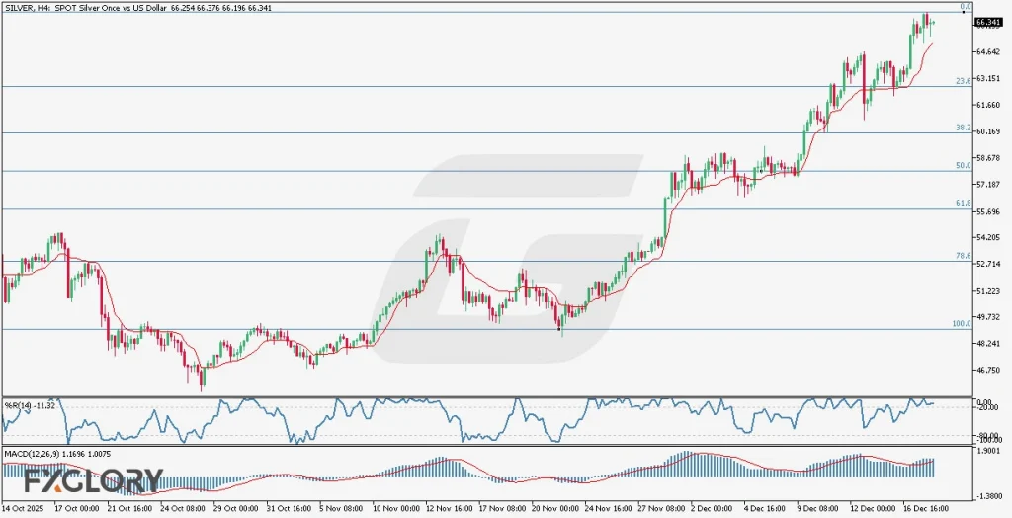
Task: Select the 17 Oct 00:00 time label
Action: pos(76,508)
